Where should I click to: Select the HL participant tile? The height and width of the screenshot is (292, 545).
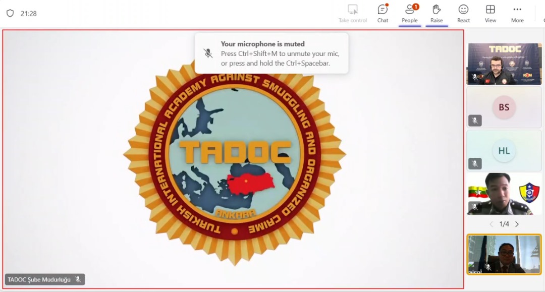coord(504,150)
